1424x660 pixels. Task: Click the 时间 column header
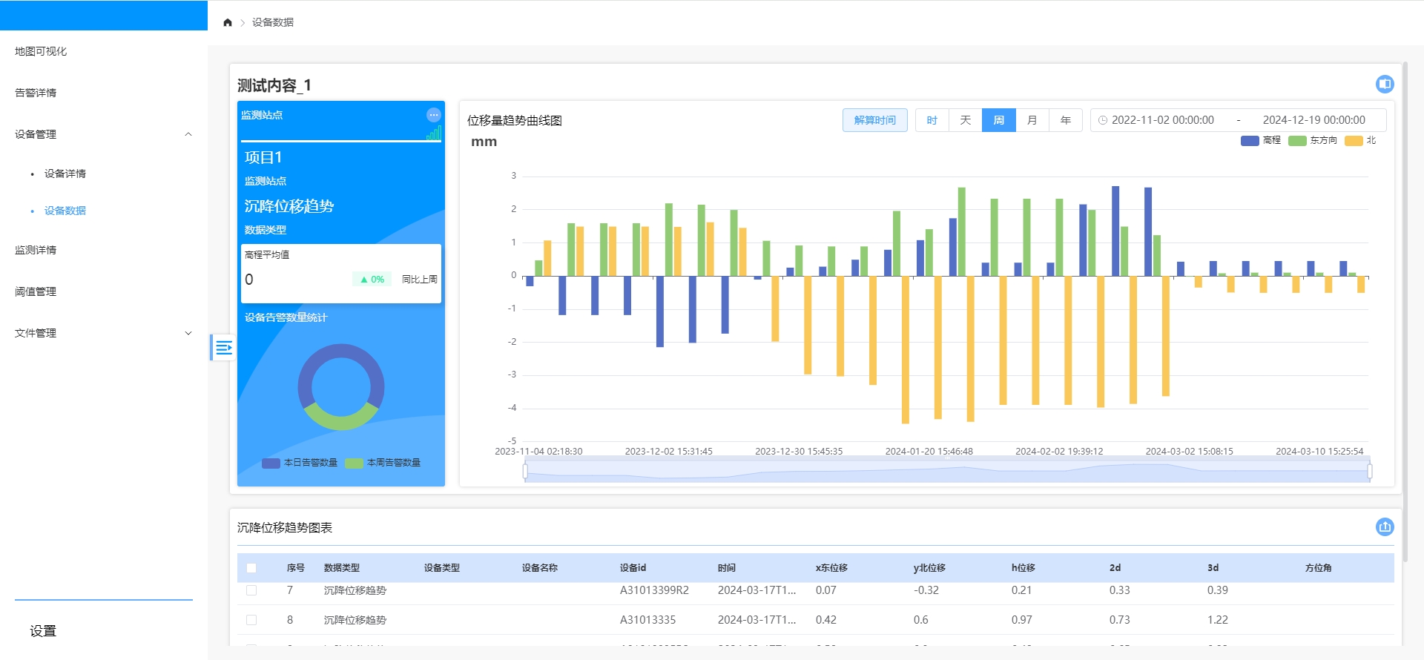(x=727, y=568)
